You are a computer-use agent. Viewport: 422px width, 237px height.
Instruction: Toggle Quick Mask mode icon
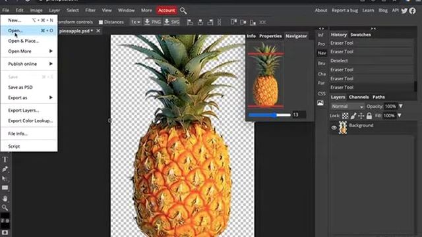[5, 232]
